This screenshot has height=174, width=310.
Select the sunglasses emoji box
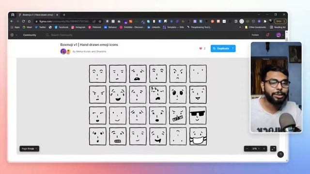click(x=198, y=116)
